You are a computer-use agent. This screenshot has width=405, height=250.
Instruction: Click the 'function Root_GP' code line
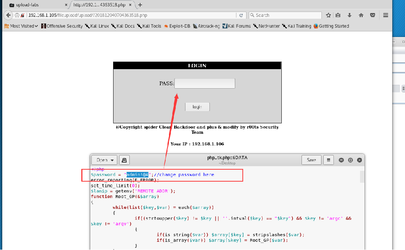click(125, 197)
